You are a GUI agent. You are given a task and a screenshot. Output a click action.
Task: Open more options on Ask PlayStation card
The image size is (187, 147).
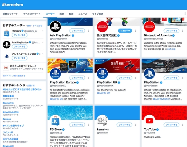click(x=88, y=31)
